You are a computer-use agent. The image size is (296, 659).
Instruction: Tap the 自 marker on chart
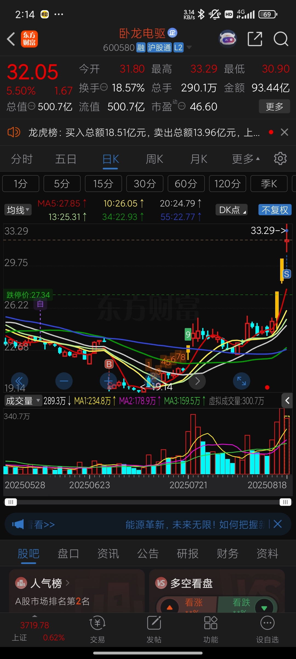40,304
